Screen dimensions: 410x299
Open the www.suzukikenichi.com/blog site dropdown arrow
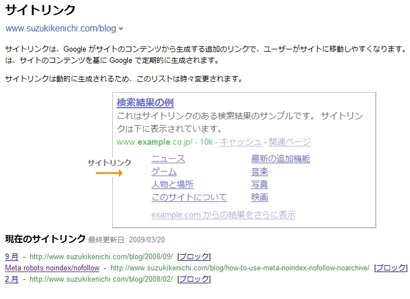(121, 29)
